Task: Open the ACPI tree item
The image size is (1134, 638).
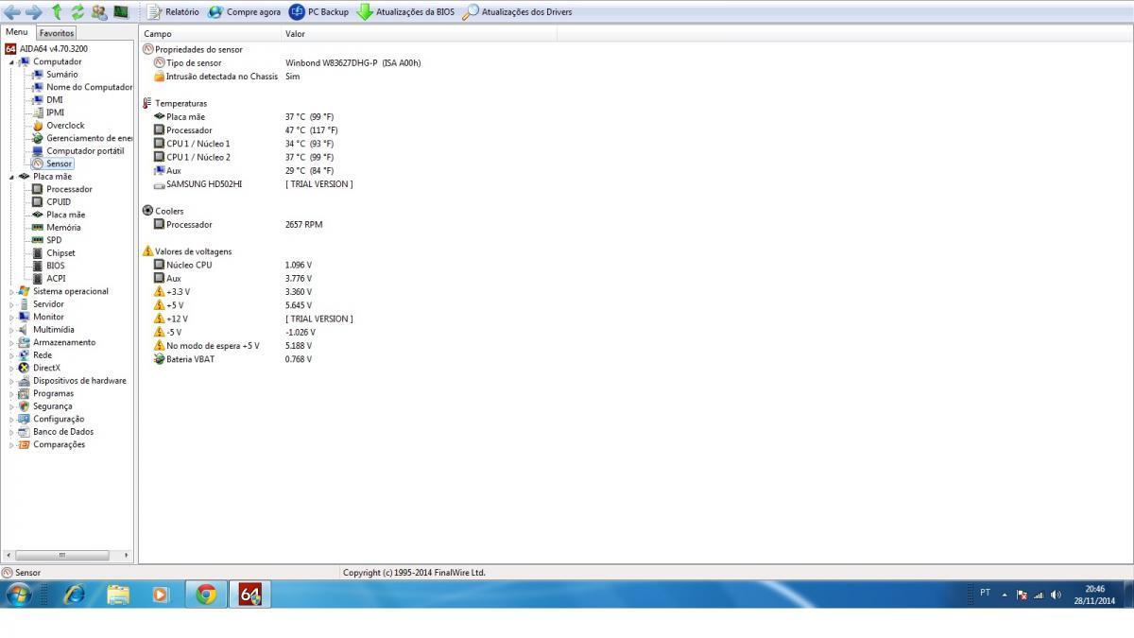Action: (x=56, y=279)
